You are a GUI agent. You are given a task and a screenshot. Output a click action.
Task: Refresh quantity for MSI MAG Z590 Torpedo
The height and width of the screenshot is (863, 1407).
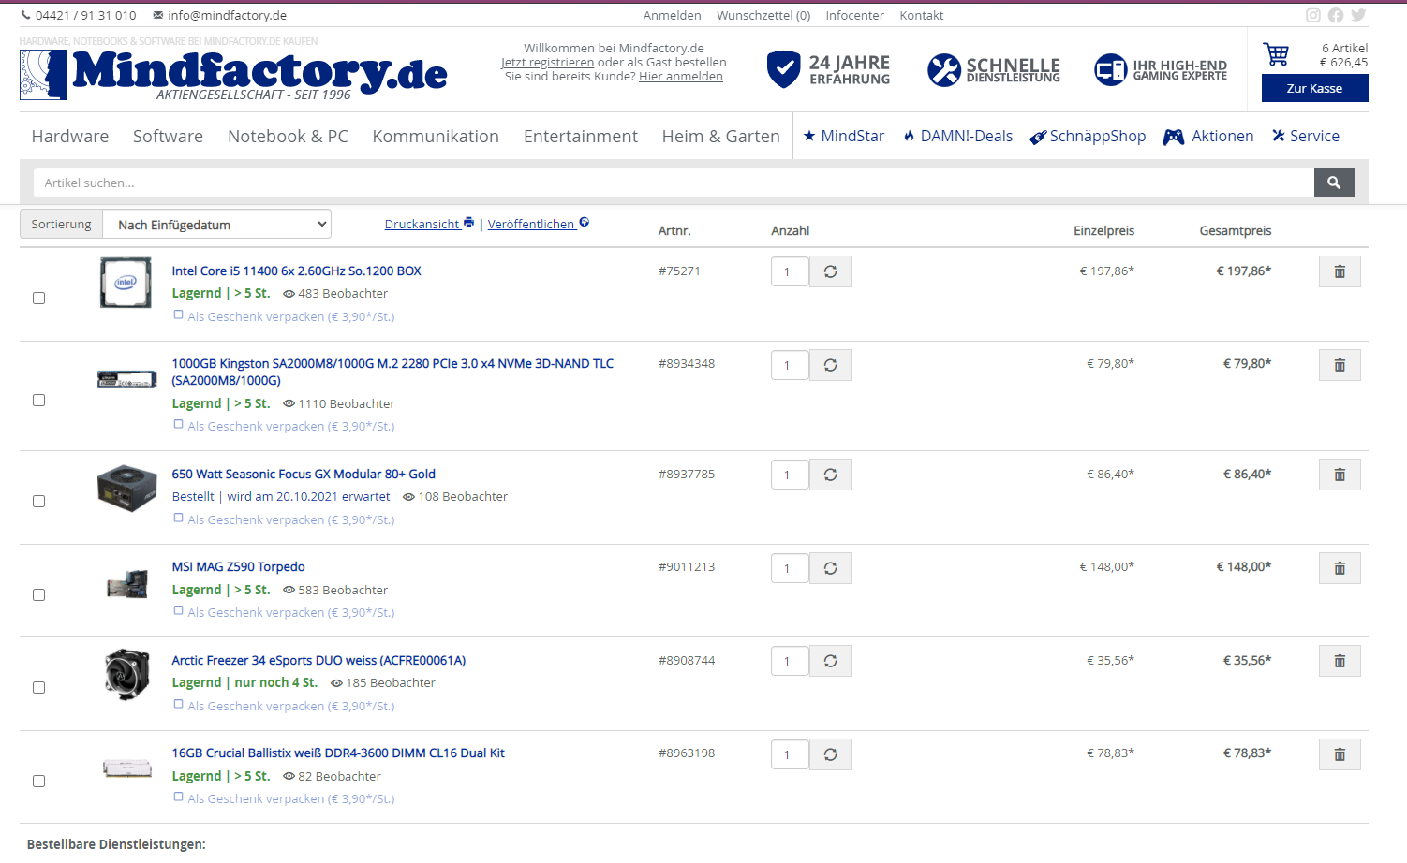click(x=830, y=568)
